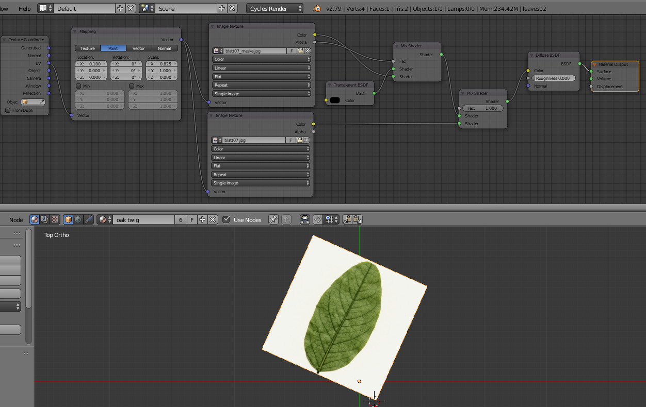Select the Vector type in Mapping node
Viewport: 646px width, 407px height.
(139, 48)
